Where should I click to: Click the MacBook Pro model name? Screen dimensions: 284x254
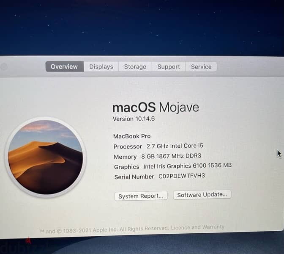(x=132, y=136)
